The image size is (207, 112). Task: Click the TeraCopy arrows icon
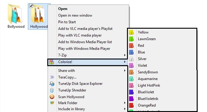click(52, 77)
